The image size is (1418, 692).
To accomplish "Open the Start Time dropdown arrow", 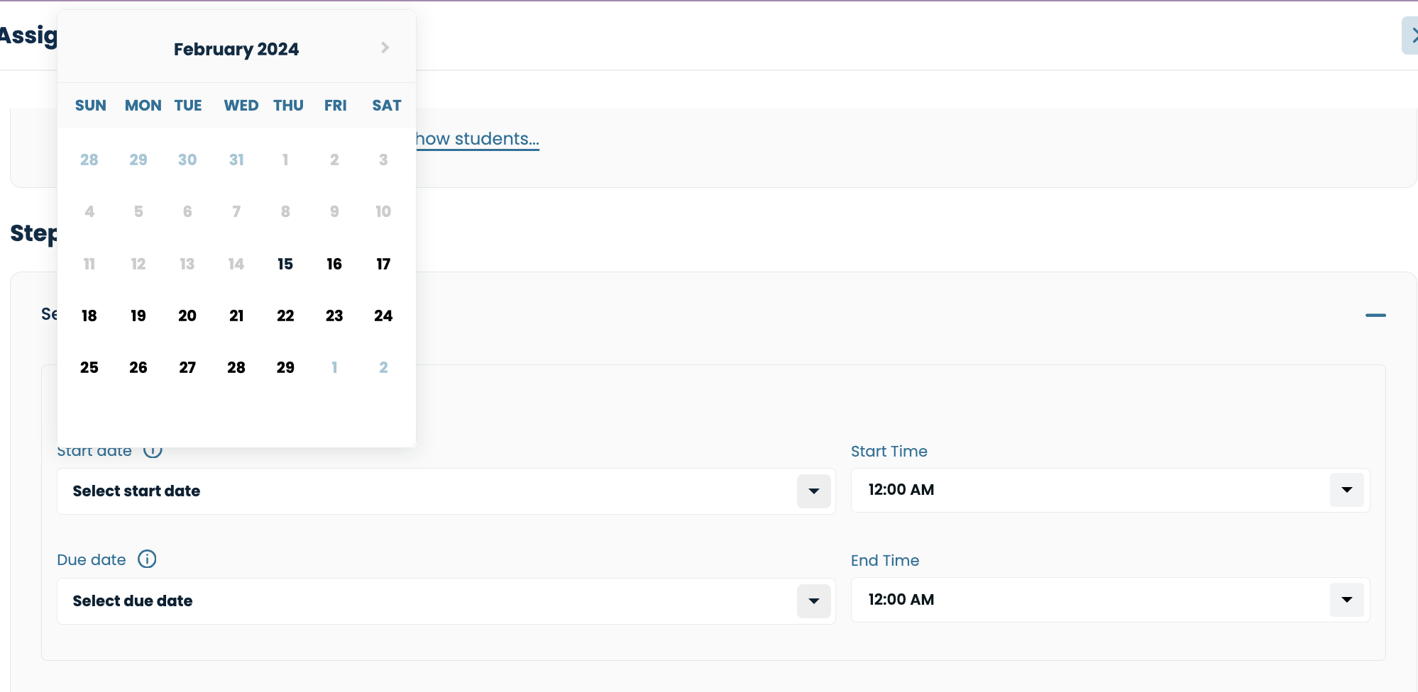I will 1346,490.
